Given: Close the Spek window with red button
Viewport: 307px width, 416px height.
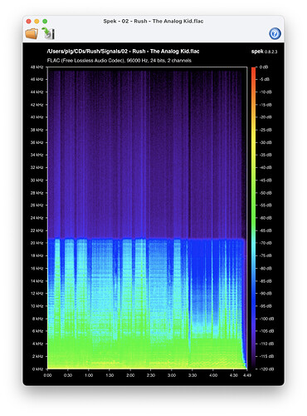Looking at the screenshot, I should tap(28, 21).
